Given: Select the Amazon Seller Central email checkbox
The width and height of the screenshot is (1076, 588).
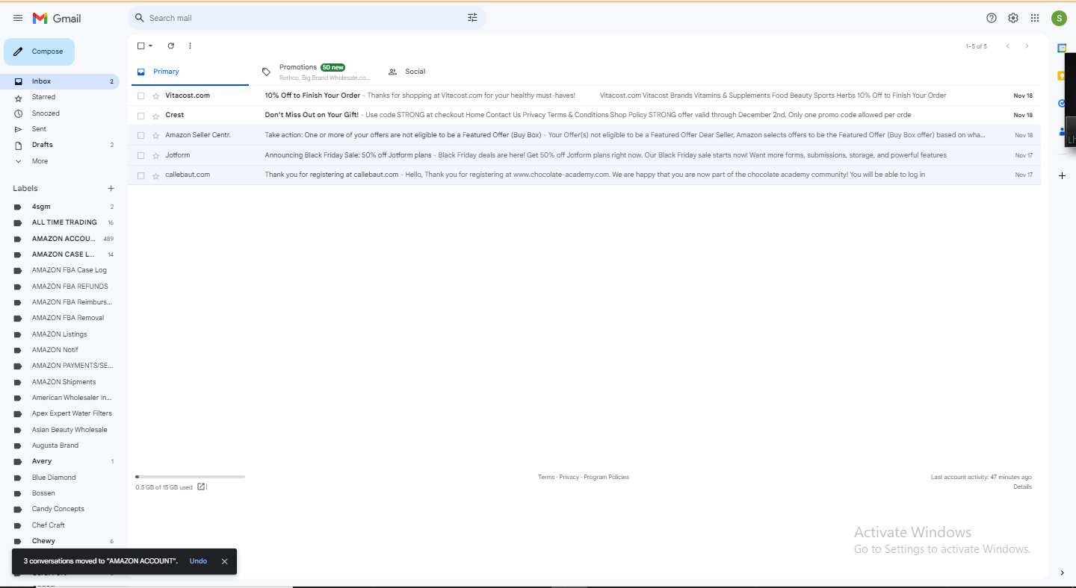Looking at the screenshot, I should tap(140, 135).
